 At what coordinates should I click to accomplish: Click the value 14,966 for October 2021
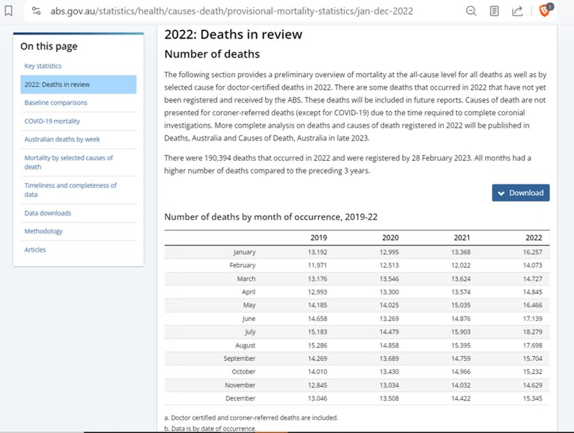tap(461, 371)
